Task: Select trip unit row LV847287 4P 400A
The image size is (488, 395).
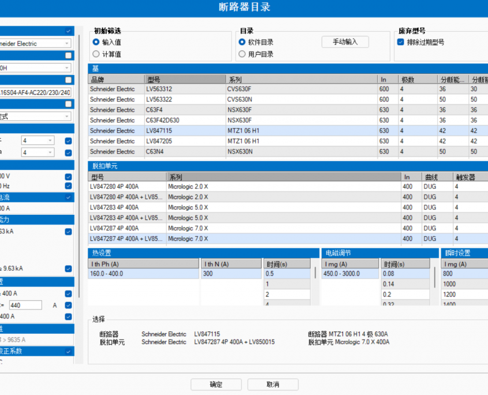Action: (x=288, y=228)
